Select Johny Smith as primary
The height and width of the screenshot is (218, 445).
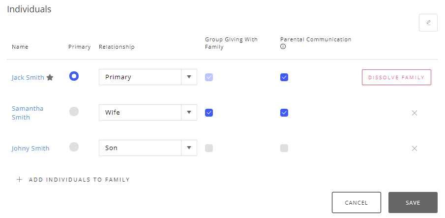point(74,147)
